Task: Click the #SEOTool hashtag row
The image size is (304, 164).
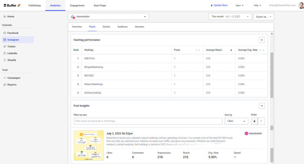Action: tap(169, 59)
